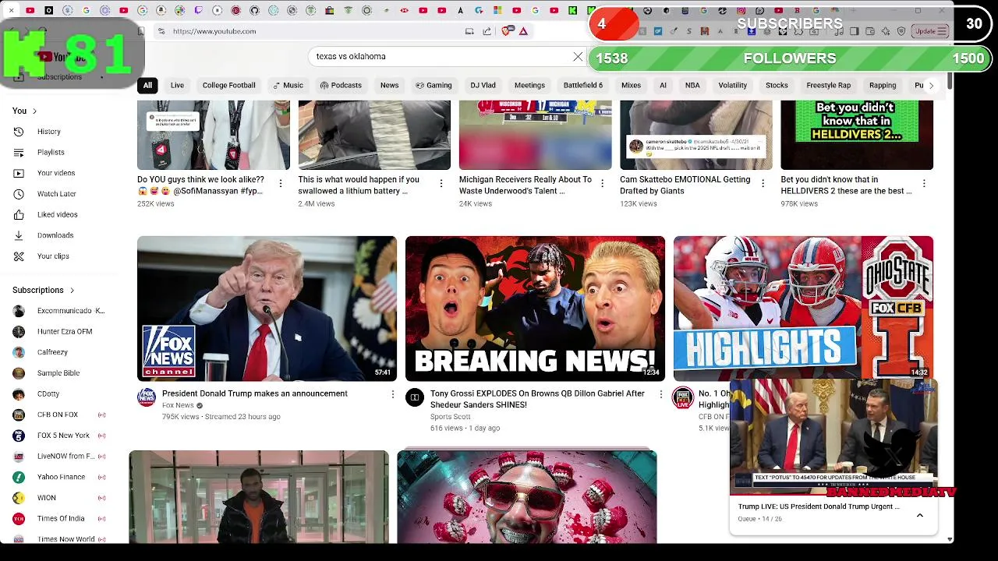Open 'President Donald Trump makes an announcement' title

(x=255, y=393)
